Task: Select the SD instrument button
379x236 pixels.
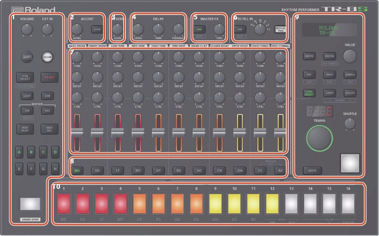Action: 98,170
